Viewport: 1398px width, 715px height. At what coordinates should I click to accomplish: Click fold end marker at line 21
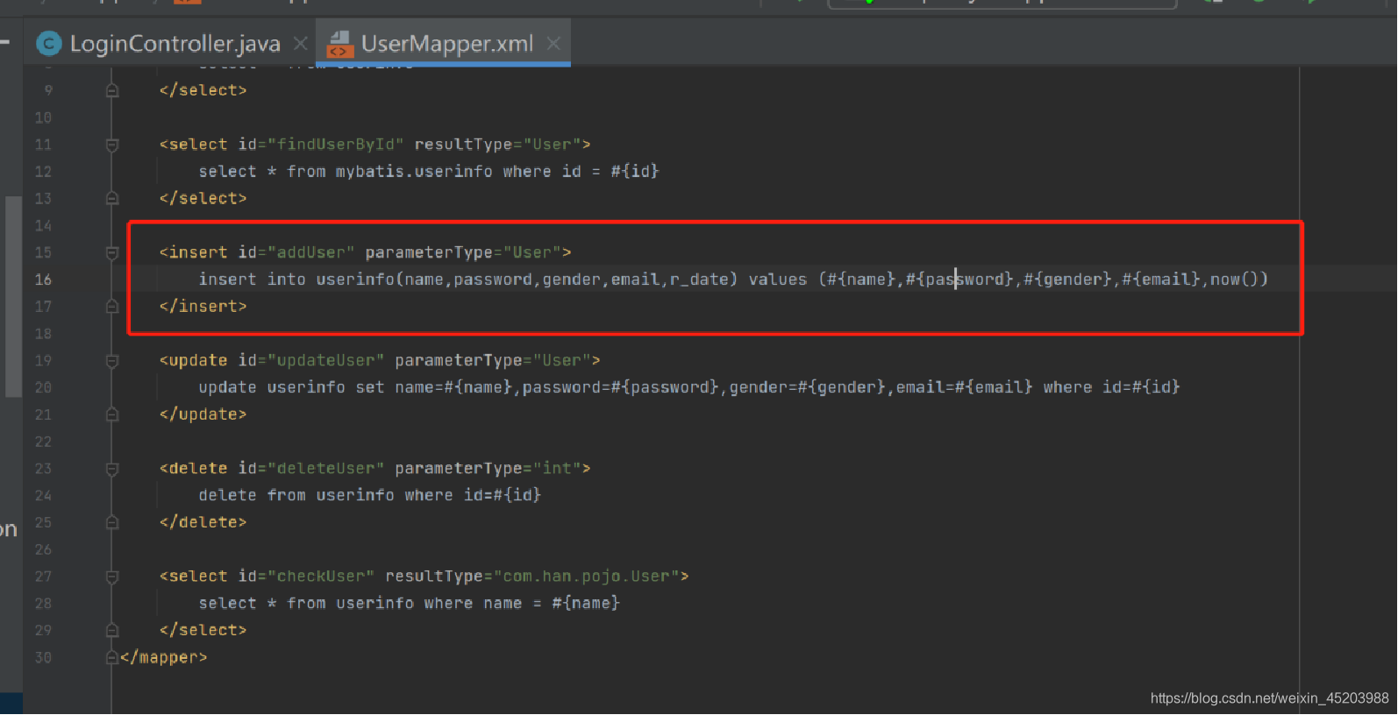[x=112, y=414]
